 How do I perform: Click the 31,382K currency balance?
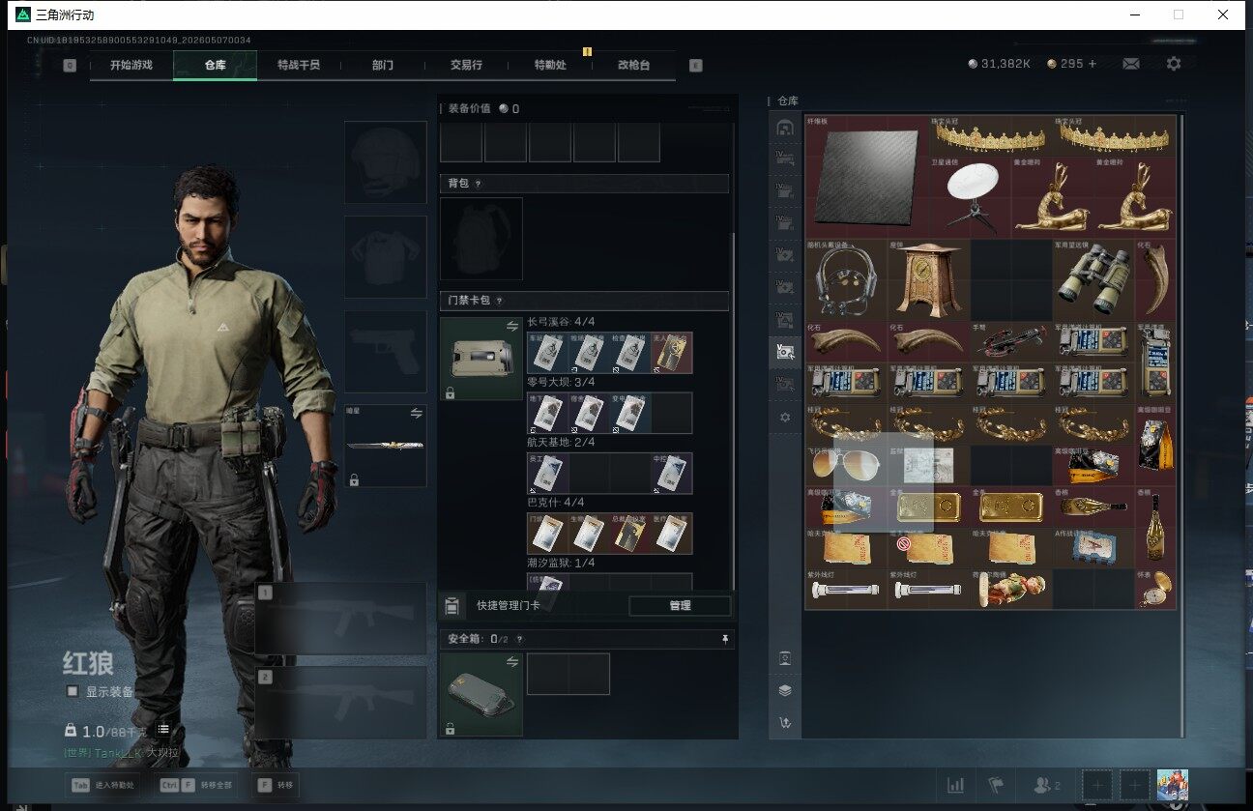pyautogui.click(x=999, y=64)
